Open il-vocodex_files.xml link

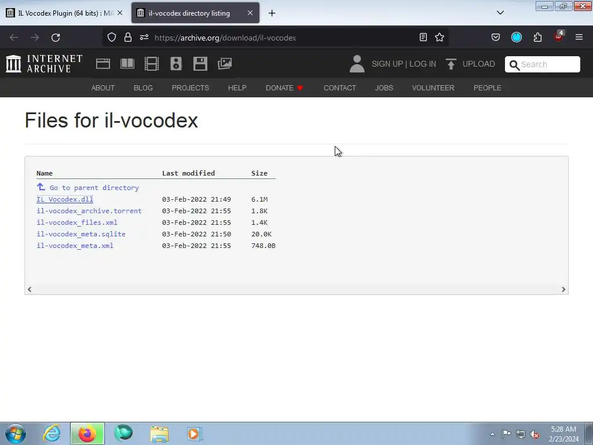click(77, 222)
